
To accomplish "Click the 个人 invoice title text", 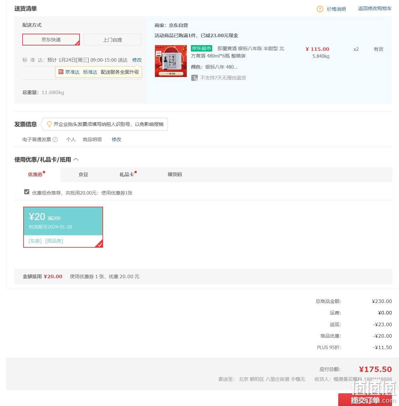I will pos(71,139).
